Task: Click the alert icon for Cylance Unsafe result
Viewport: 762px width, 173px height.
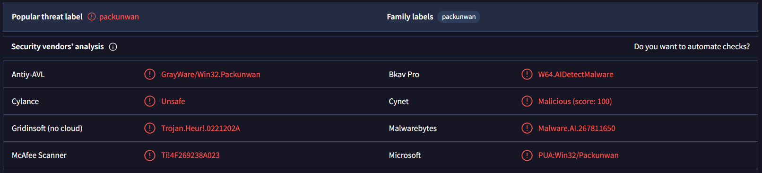Action: [x=150, y=101]
